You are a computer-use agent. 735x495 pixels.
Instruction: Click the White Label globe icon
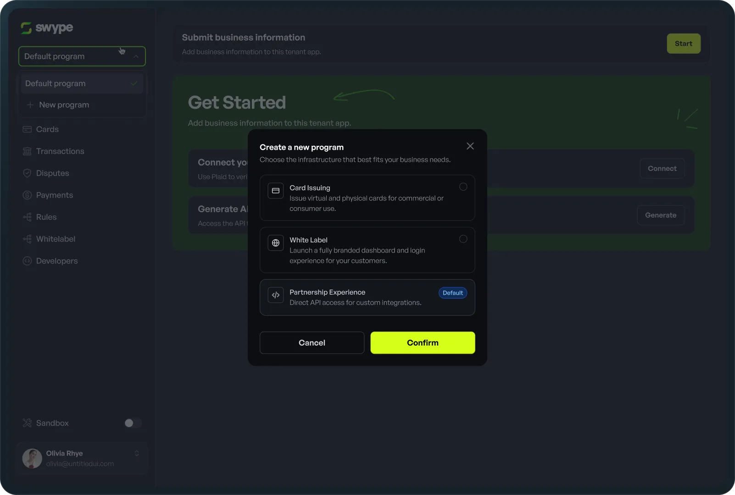[276, 243]
